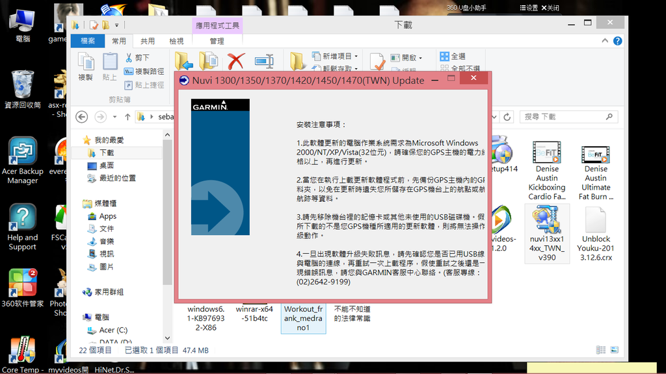The image size is (666, 374).
Task: Click Select all (全選) in ribbon
Action: [x=453, y=56]
